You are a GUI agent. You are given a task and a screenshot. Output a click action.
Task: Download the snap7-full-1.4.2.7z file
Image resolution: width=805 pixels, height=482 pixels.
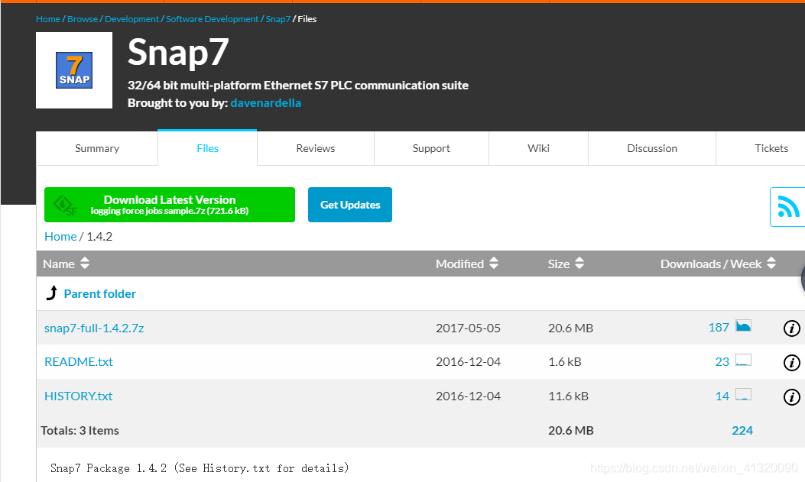(94, 328)
